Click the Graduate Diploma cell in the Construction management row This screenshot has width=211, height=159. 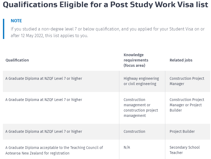tap(44, 100)
